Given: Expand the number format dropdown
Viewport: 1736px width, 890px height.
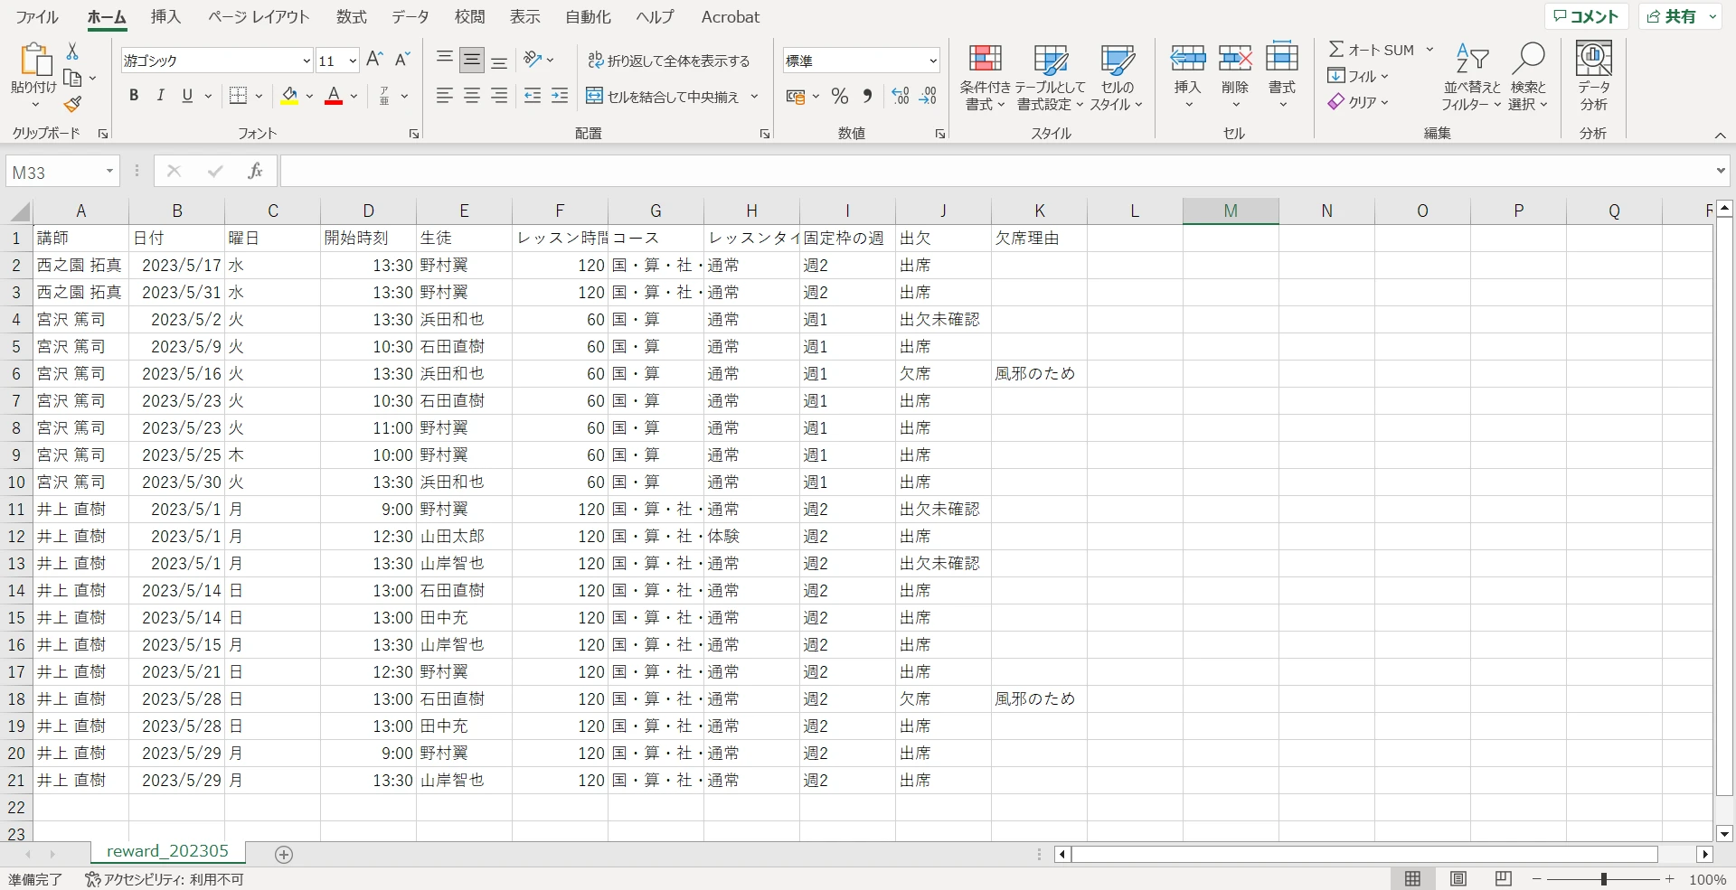Looking at the screenshot, I should 932,61.
